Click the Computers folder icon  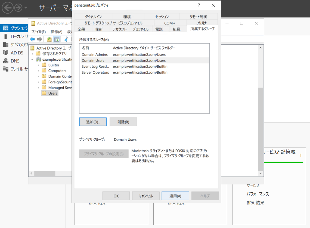[44, 71]
